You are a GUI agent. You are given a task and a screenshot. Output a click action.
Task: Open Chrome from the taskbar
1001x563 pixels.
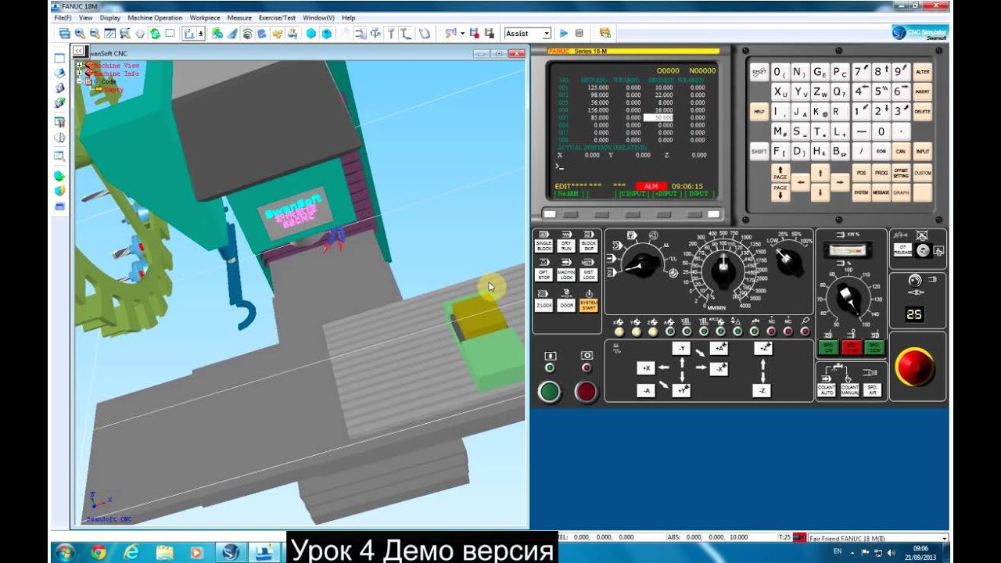[98, 552]
